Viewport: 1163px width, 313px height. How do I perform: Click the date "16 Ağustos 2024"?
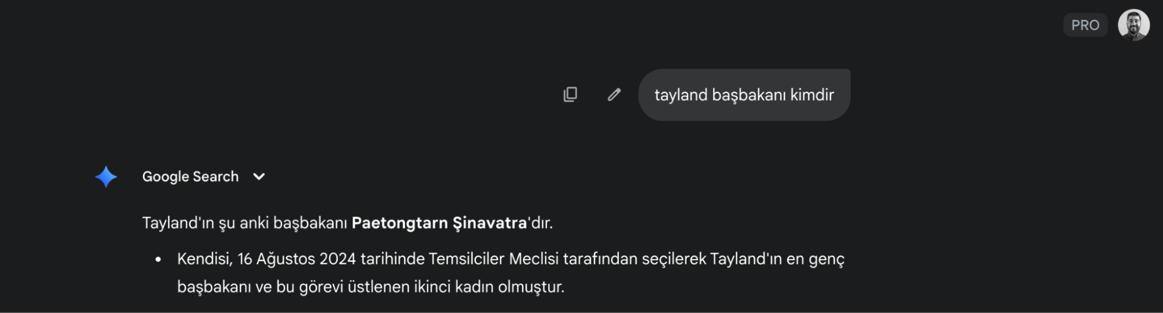click(296, 259)
